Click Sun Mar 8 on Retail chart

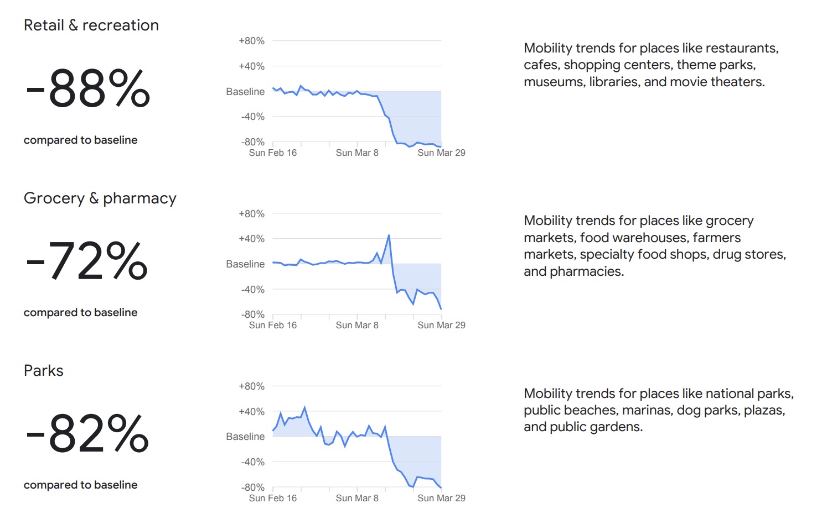point(357,153)
